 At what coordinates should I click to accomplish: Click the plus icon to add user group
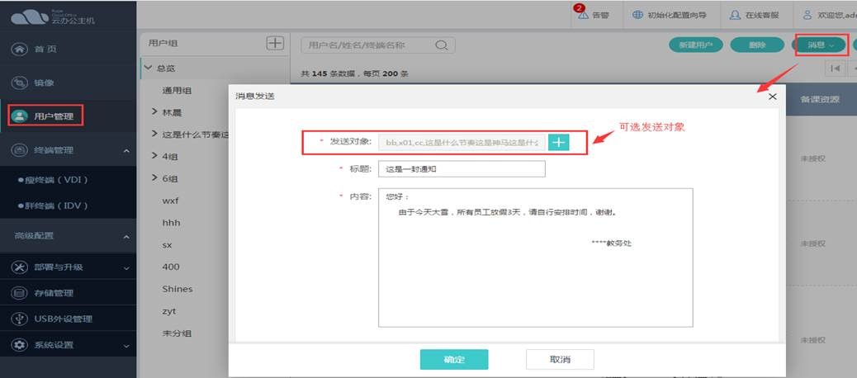click(x=275, y=44)
